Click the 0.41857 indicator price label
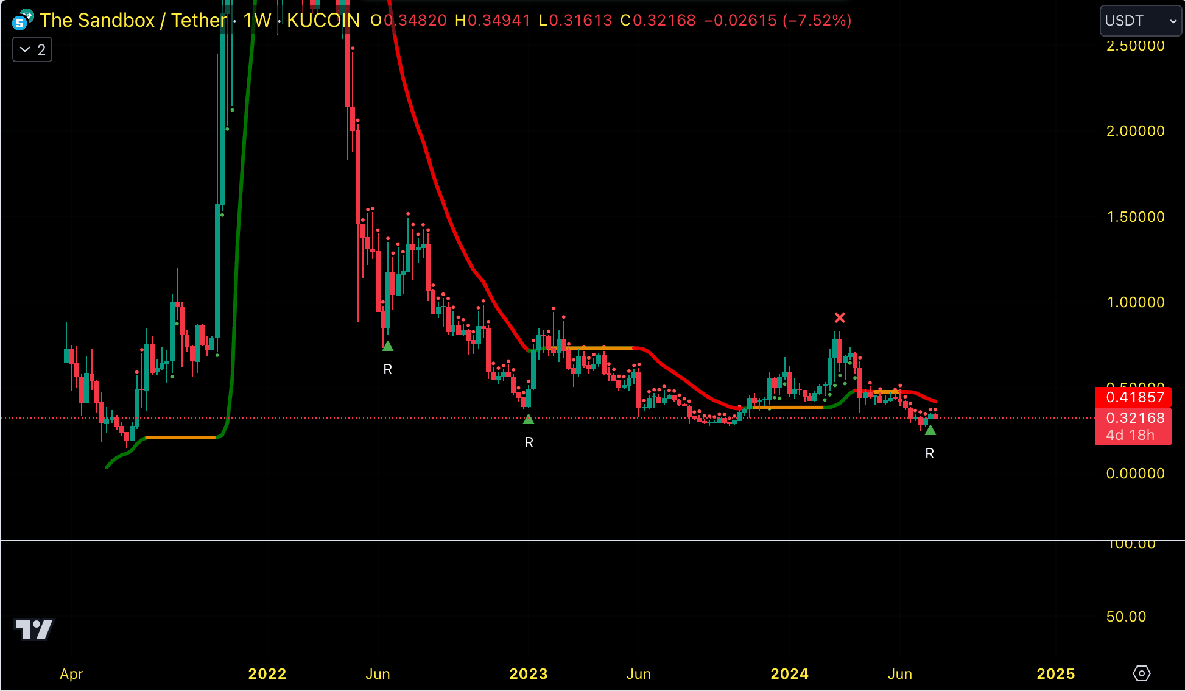This screenshot has width=1185, height=691. (x=1133, y=397)
